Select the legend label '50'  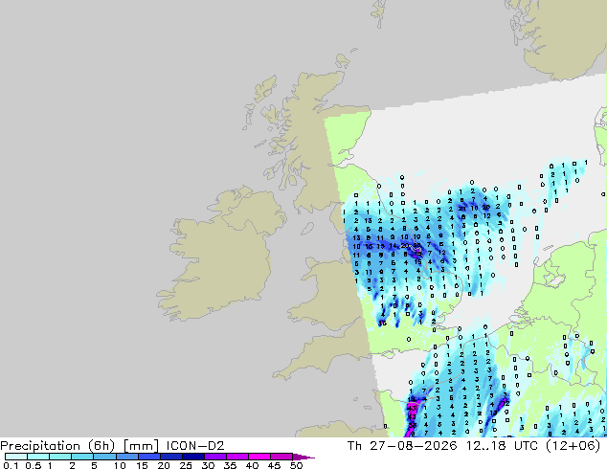coord(296,465)
